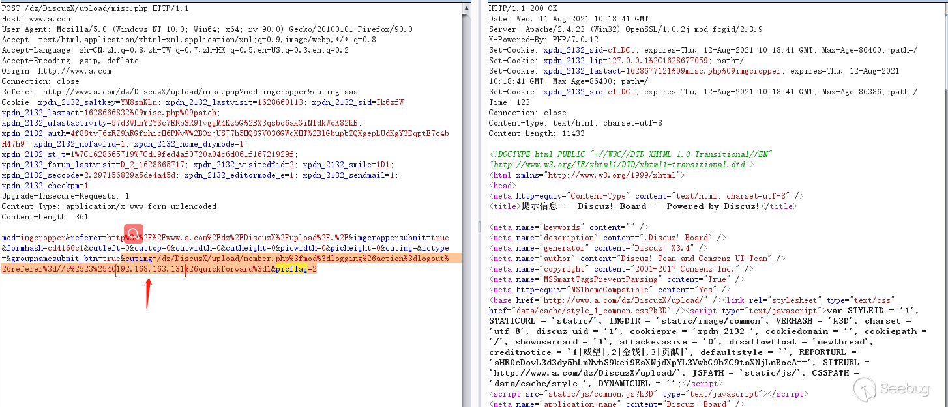This screenshot has width=948, height=407.
Task: Click the User-Agent header line in request
Action: click(x=207, y=29)
